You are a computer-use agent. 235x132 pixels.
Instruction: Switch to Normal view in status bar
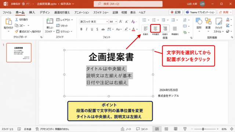pyautogui.click(x=157, y=129)
